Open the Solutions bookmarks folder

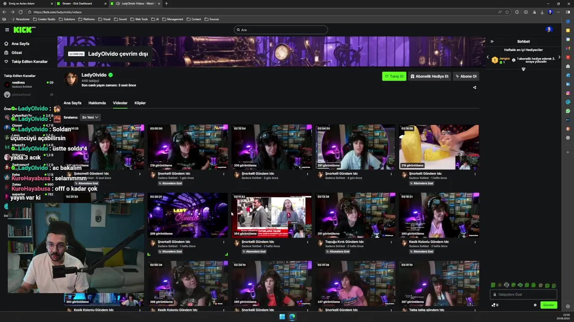point(67,19)
